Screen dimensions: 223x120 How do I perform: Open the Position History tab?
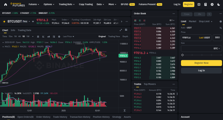(101, 117)
